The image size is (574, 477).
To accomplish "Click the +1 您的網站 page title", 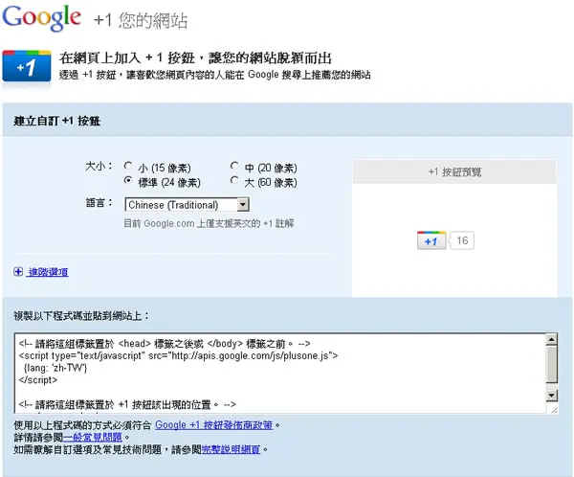I will pos(141,20).
